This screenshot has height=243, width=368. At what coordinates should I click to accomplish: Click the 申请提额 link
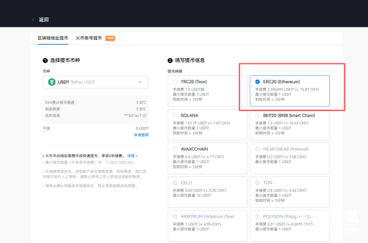tap(141, 134)
